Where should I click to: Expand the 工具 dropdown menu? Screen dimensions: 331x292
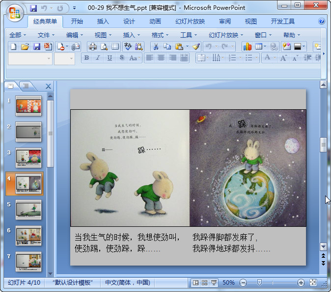189,35
